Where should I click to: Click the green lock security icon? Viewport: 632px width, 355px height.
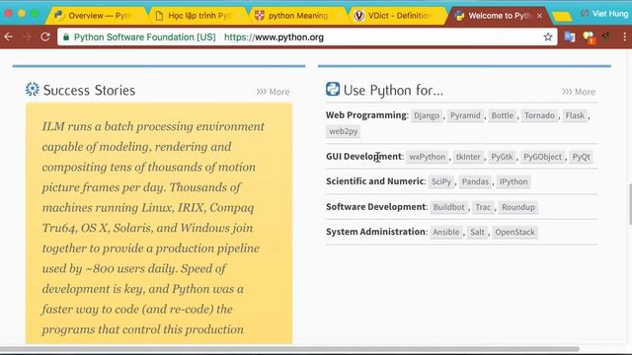[x=66, y=37]
